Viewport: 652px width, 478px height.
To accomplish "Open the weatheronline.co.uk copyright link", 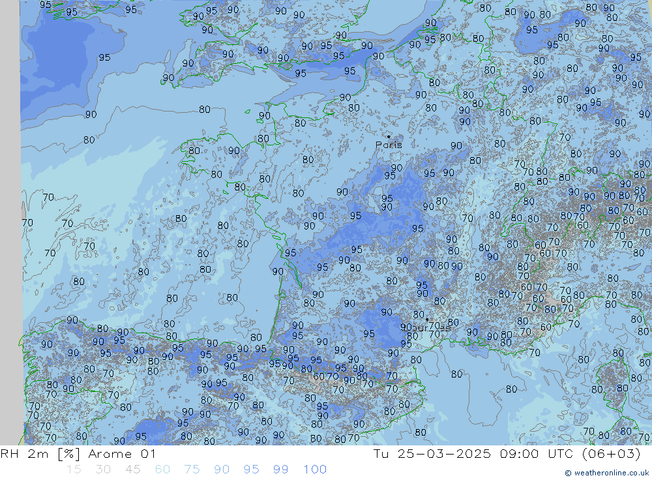I will (606, 473).
